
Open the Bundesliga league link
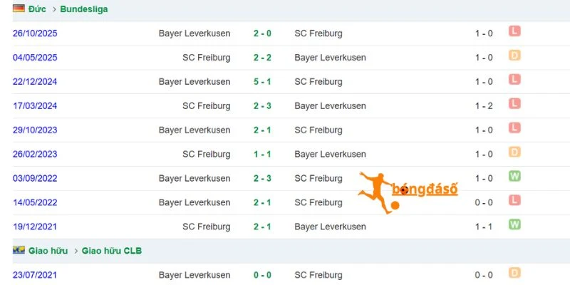click(x=84, y=9)
